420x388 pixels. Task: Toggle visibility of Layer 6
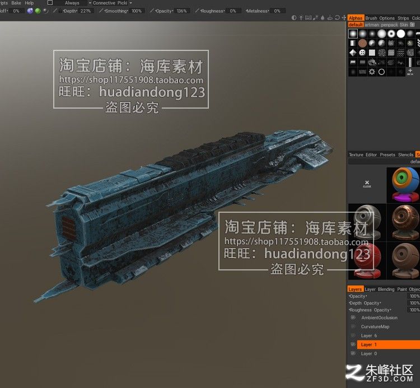coord(353,335)
